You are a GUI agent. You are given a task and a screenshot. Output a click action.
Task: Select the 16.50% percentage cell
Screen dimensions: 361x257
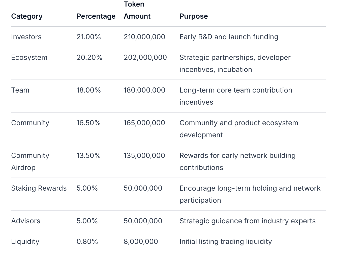(88, 123)
